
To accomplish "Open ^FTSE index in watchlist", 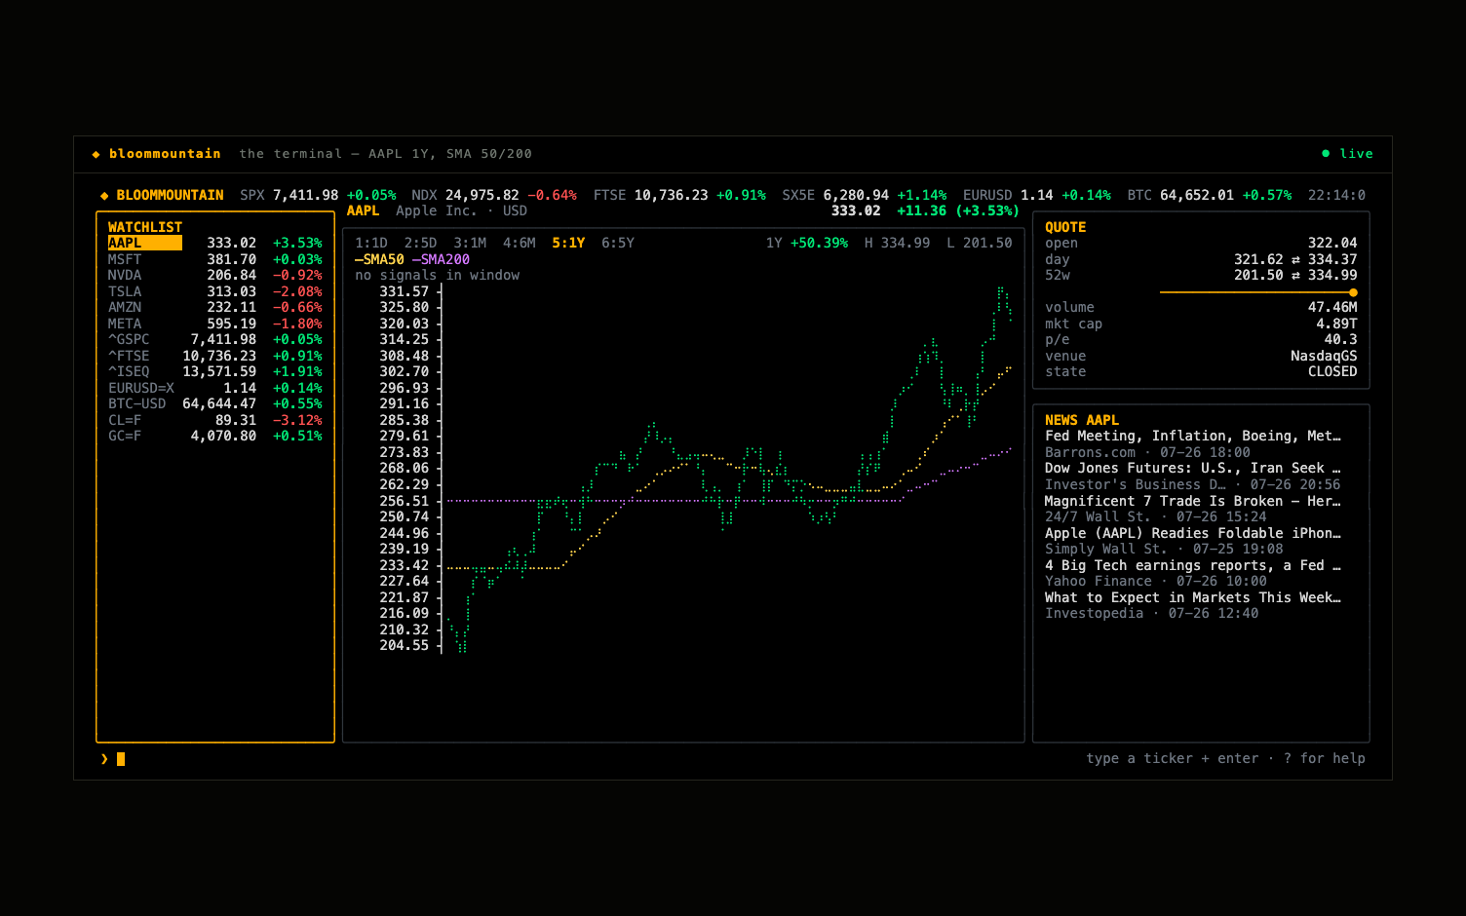I will tap(215, 356).
